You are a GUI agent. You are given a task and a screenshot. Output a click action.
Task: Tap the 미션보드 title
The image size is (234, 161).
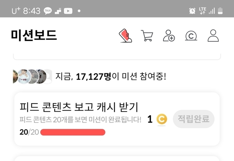click(x=34, y=35)
